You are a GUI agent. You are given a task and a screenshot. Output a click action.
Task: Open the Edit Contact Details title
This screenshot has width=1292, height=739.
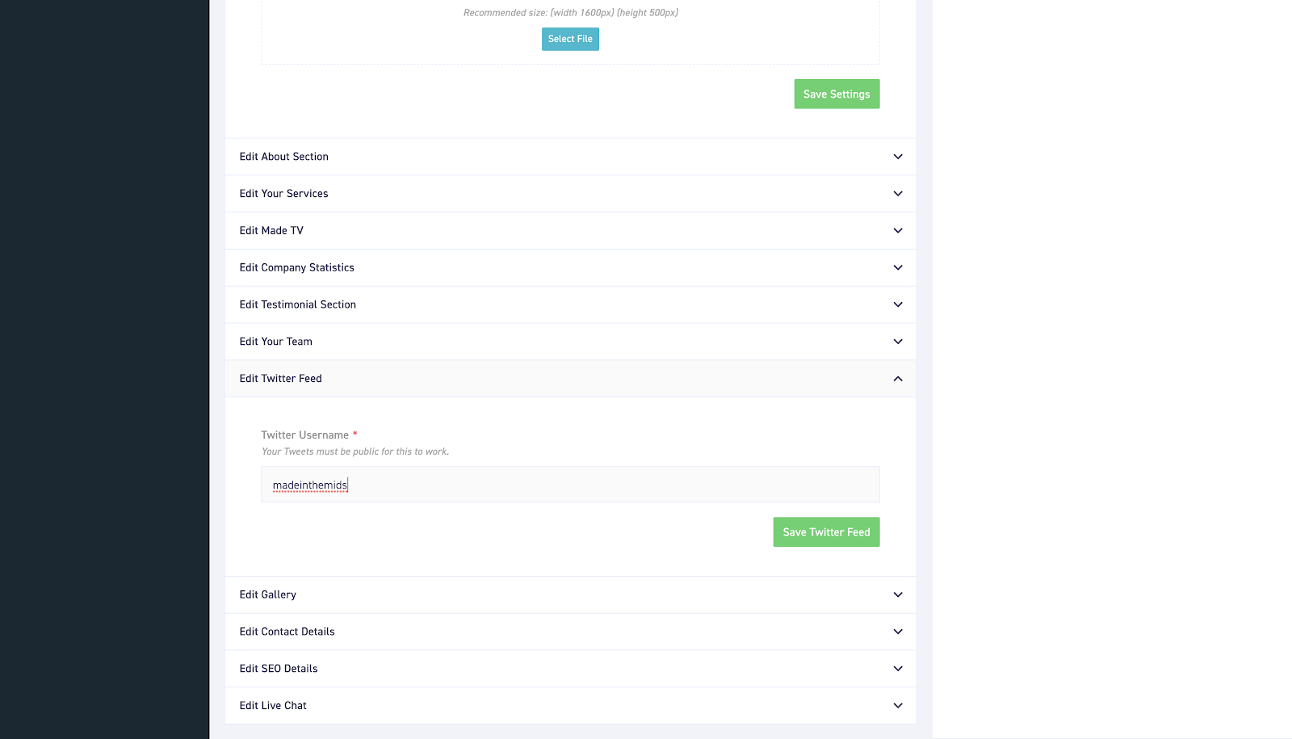coord(287,632)
